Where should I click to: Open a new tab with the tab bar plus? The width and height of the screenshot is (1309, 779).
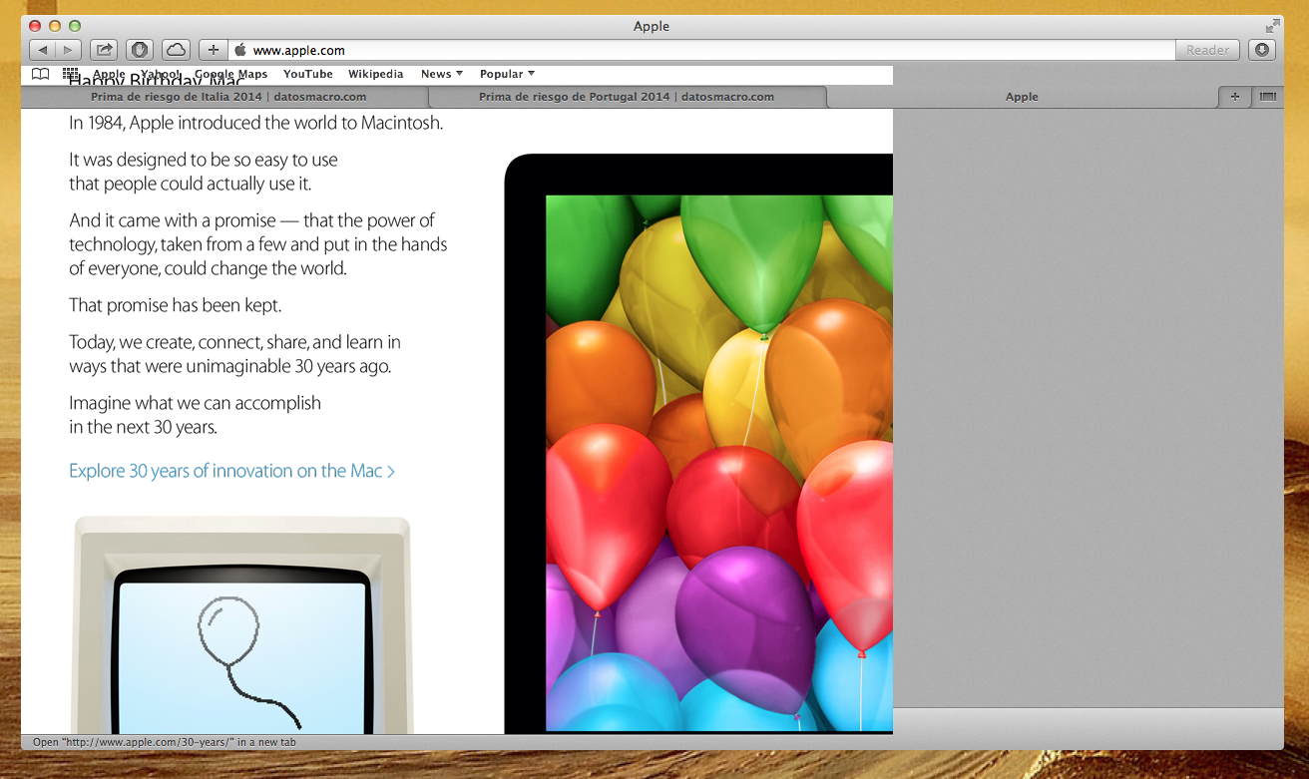pyautogui.click(x=1234, y=97)
